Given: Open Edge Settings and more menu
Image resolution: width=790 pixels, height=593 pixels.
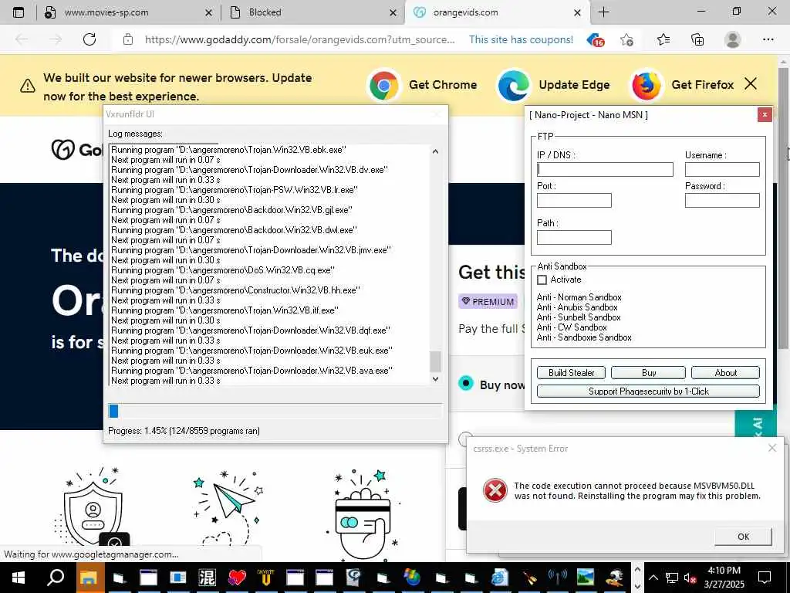Looking at the screenshot, I should 768,39.
